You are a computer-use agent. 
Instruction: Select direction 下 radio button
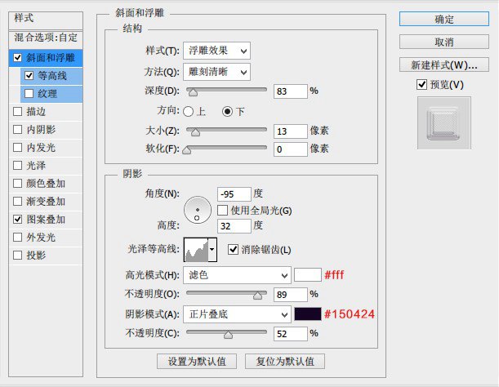(227, 111)
